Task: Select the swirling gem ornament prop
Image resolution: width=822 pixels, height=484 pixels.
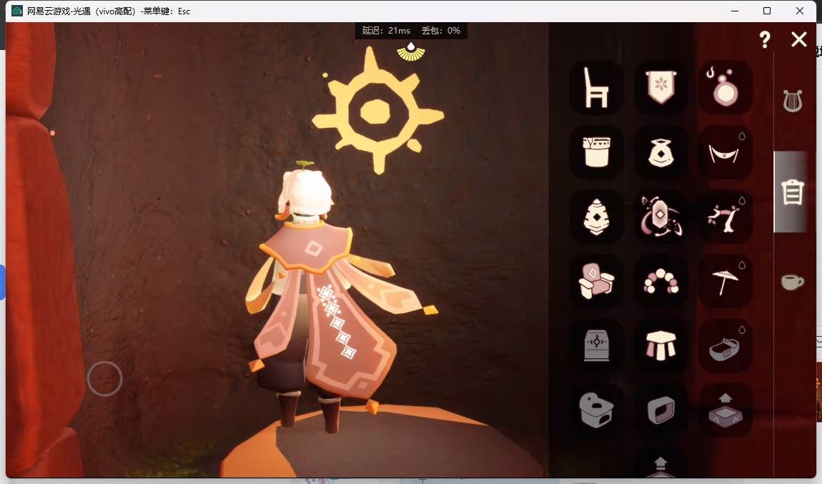Action: click(x=660, y=217)
